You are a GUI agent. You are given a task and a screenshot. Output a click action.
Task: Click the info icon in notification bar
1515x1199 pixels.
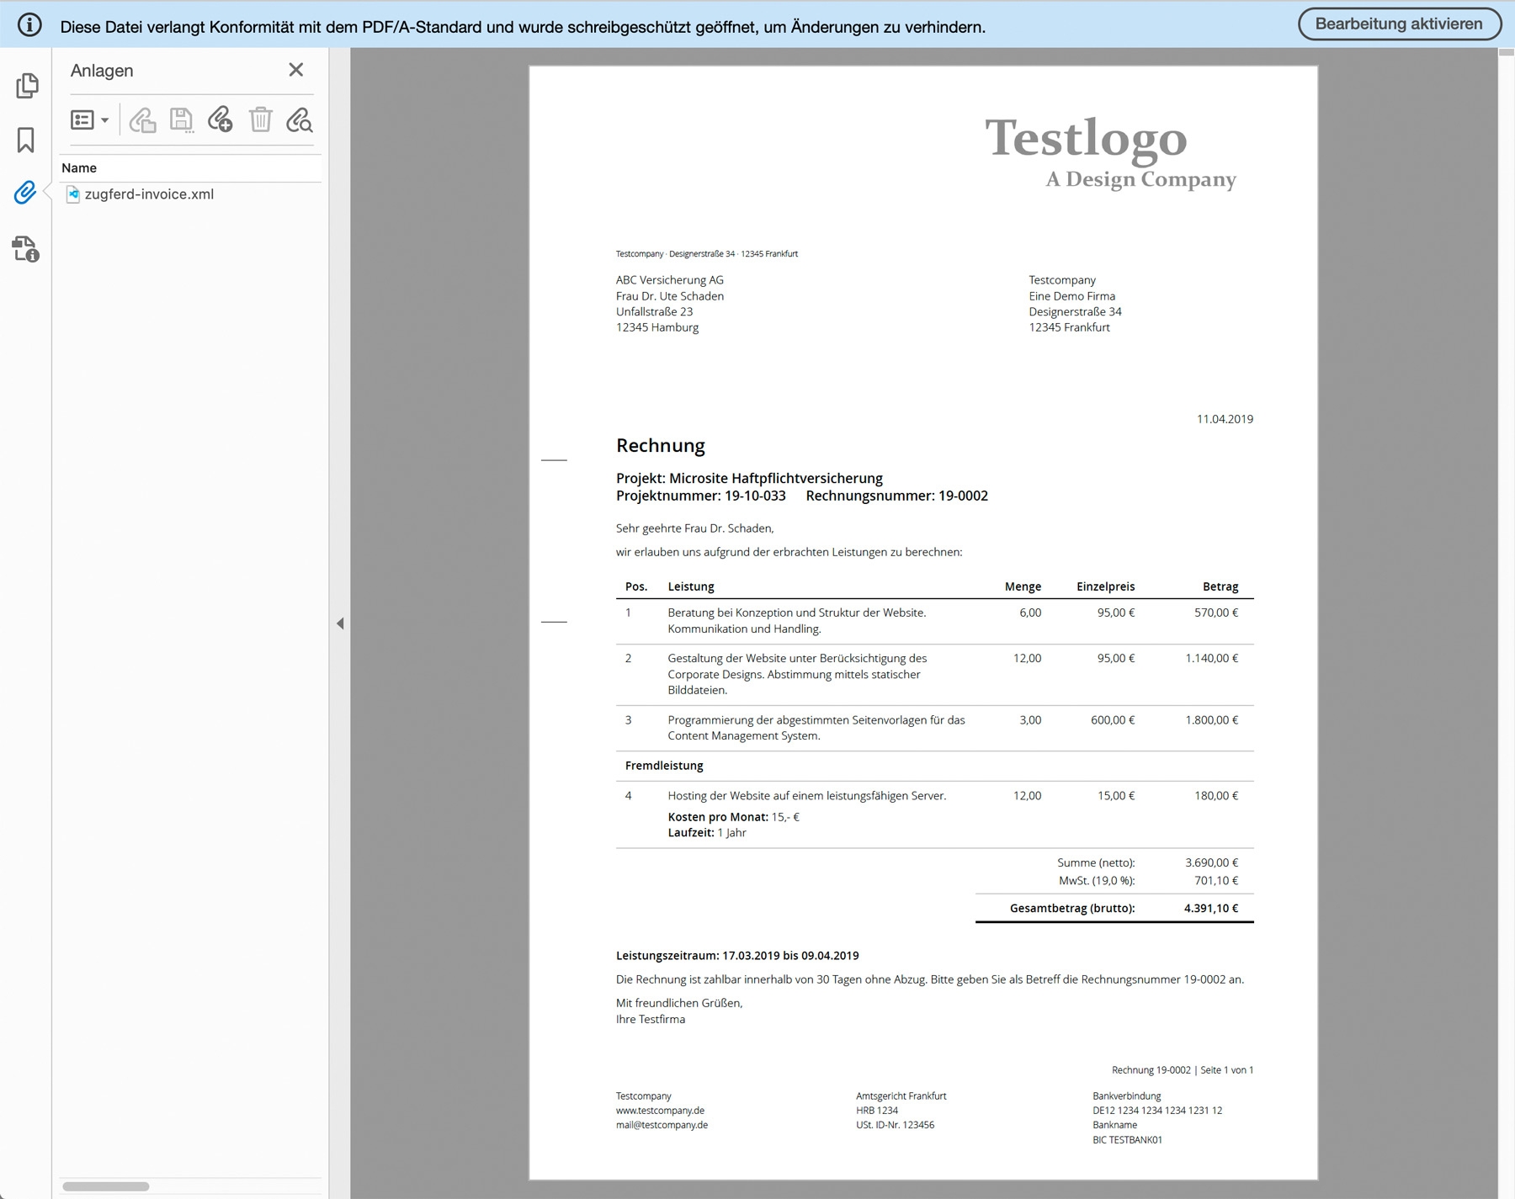[29, 25]
